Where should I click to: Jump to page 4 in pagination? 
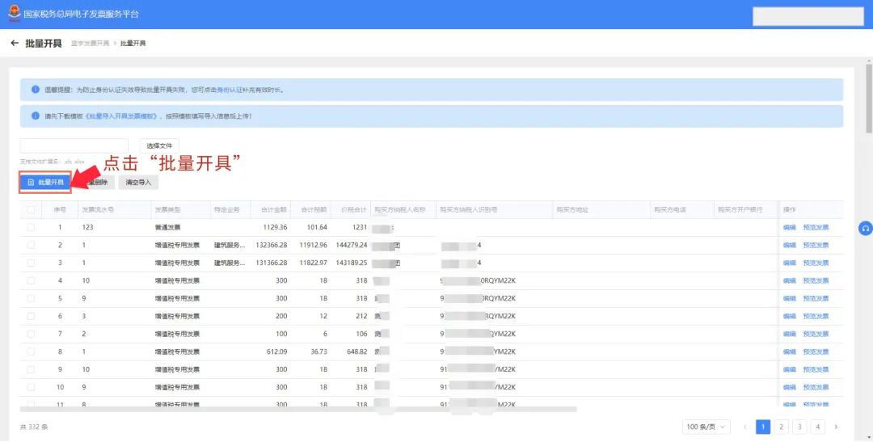click(x=818, y=427)
